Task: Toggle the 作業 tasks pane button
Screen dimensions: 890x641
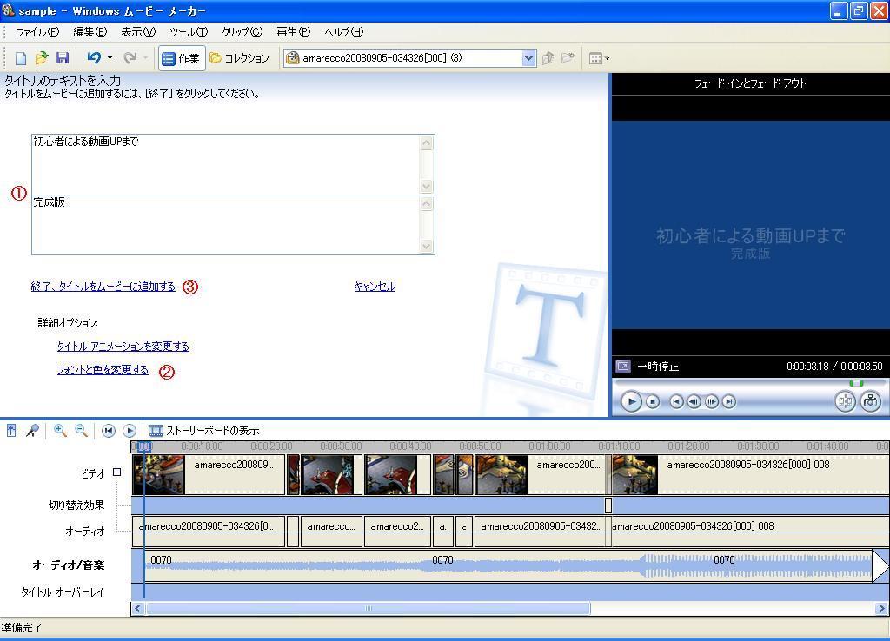Action: click(181, 58)
